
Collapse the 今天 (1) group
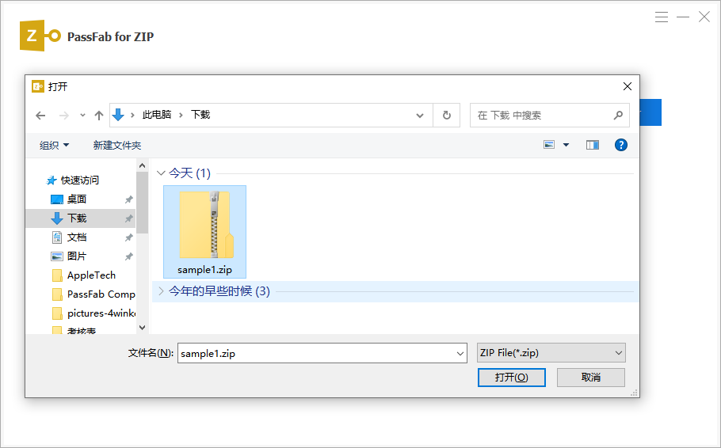pos(161,173)
